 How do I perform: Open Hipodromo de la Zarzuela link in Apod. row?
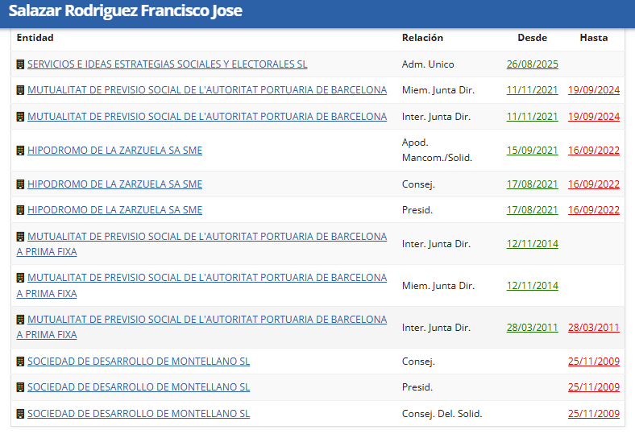[114, 151]
